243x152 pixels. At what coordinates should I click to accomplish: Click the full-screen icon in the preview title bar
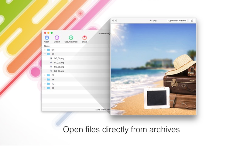(x=116, y=21)
